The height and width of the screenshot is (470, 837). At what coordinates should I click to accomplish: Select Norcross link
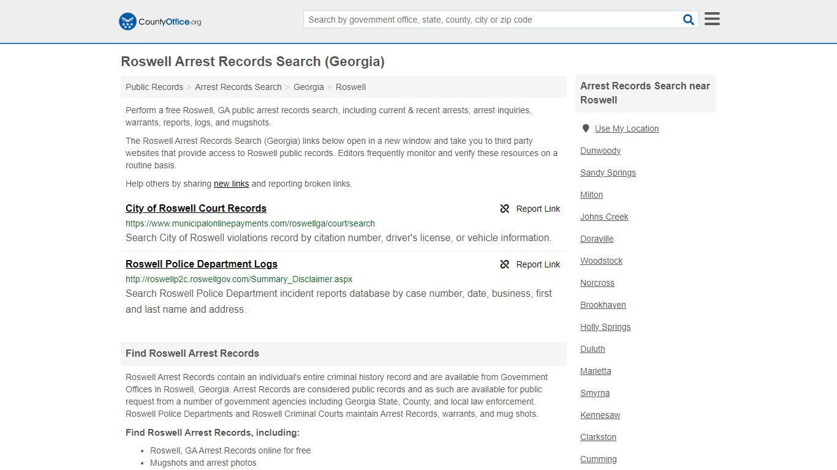coord(597,283)
